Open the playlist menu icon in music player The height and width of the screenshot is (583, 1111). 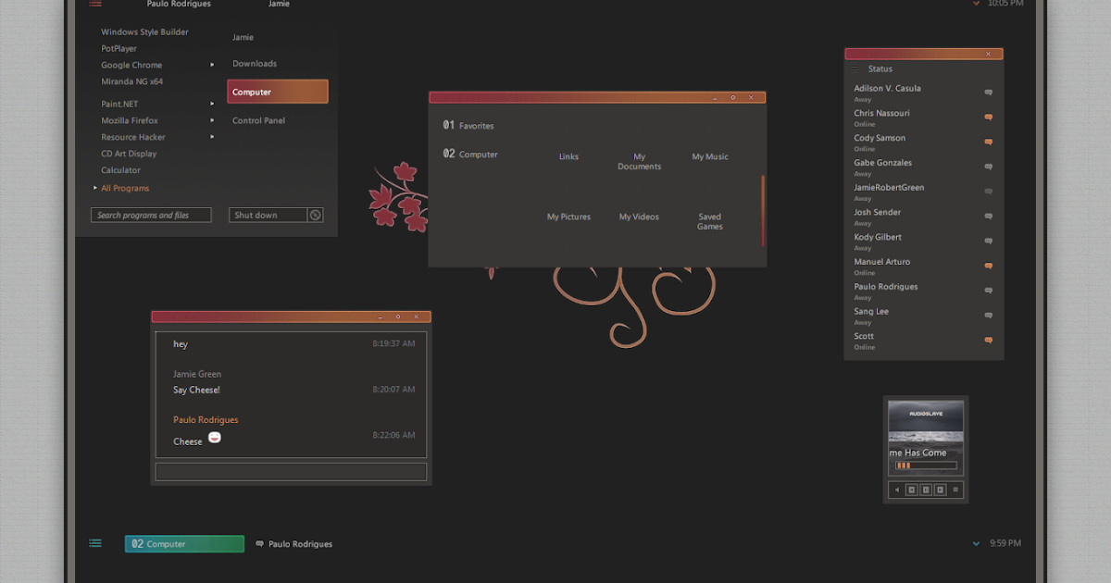(x=955, y=490)
